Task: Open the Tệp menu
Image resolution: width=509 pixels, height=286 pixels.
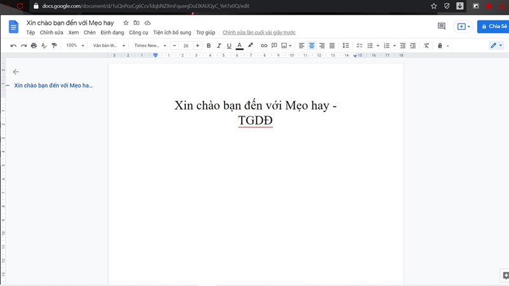Action: [x=31, y=32]
